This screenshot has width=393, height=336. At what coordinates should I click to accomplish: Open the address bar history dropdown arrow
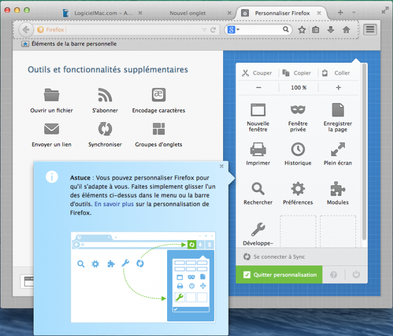point(204,30)
